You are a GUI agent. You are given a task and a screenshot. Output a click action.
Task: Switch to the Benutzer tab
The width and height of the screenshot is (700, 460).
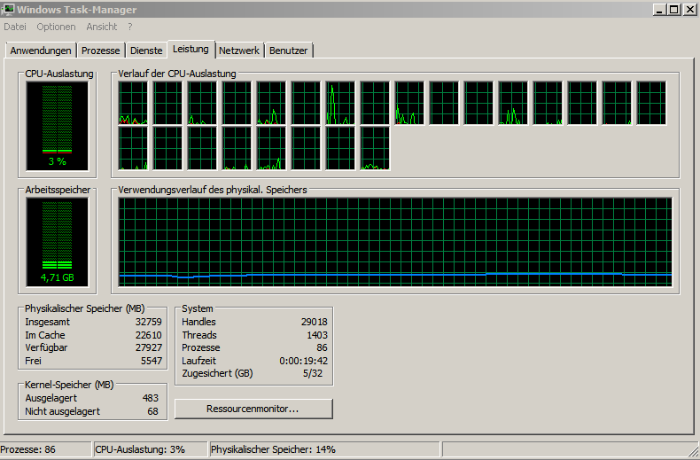(x=288, y=51)
